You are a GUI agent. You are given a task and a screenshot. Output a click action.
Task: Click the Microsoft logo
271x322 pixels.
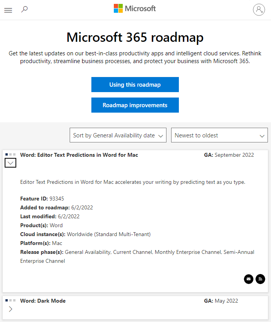[x=135, y=9]
